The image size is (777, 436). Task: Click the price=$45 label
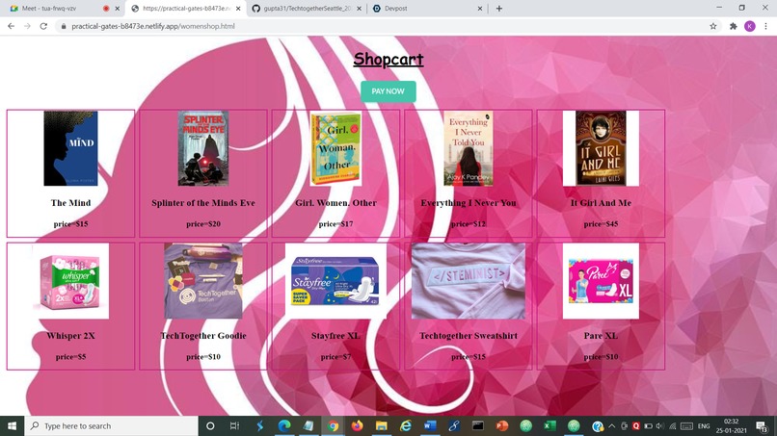tap(601, 223)
